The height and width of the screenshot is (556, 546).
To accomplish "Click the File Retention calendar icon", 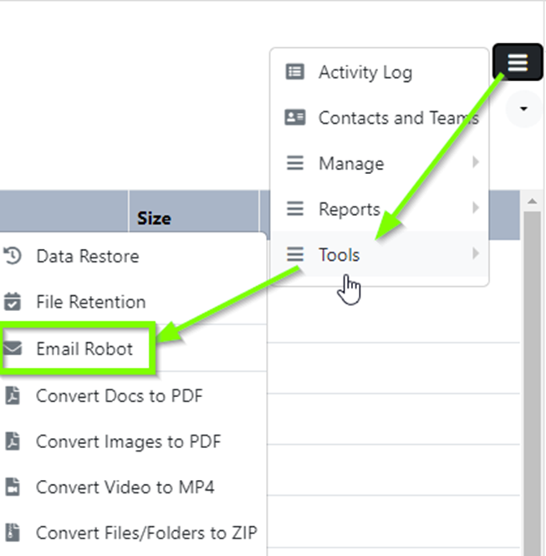I will click(13, 301).
